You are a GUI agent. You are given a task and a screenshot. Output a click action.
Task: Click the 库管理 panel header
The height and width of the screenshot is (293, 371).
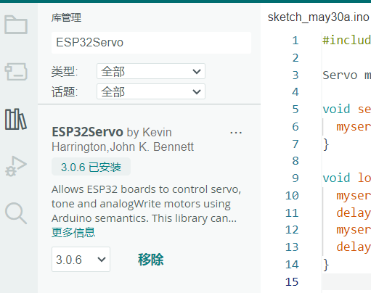pyautogui.click(x=66, y=17)
